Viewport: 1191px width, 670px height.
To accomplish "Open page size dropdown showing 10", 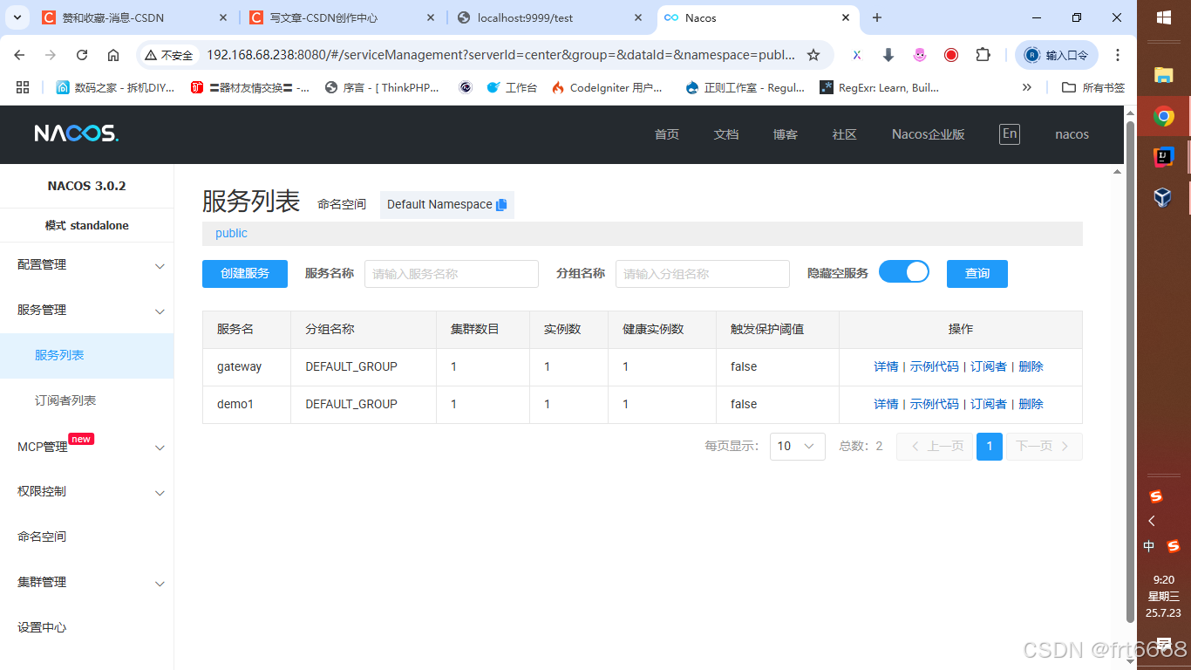I will [x=798, y=447].
